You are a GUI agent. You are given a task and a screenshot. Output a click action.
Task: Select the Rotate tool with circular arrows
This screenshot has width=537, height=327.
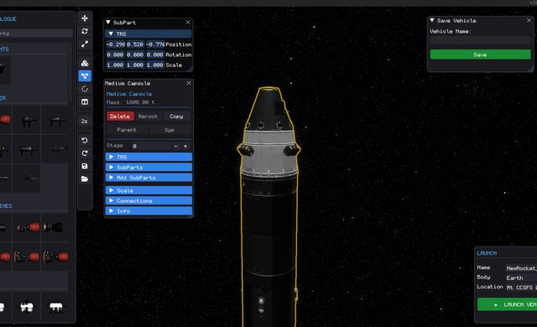85,31
